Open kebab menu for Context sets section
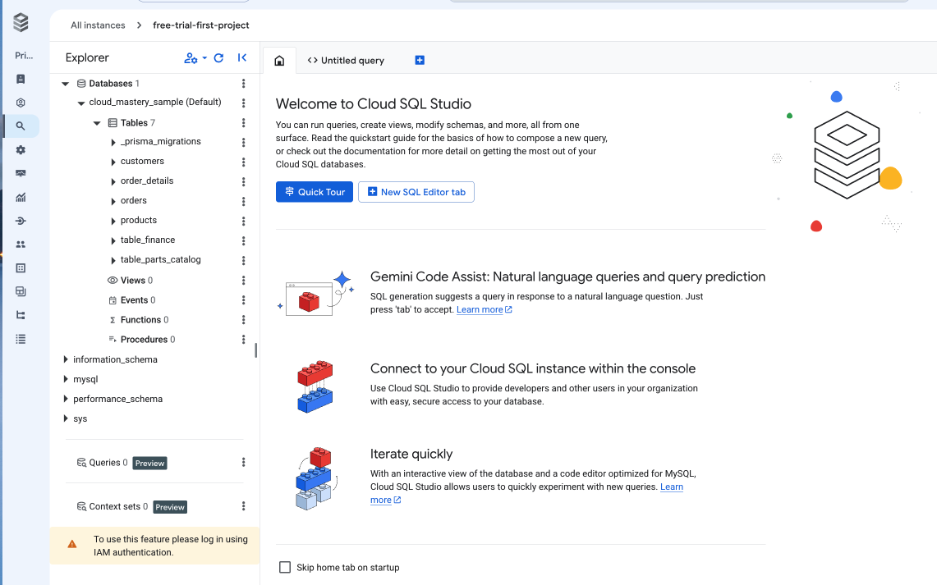This screenshot has height=585, width=937. (243, 506)
